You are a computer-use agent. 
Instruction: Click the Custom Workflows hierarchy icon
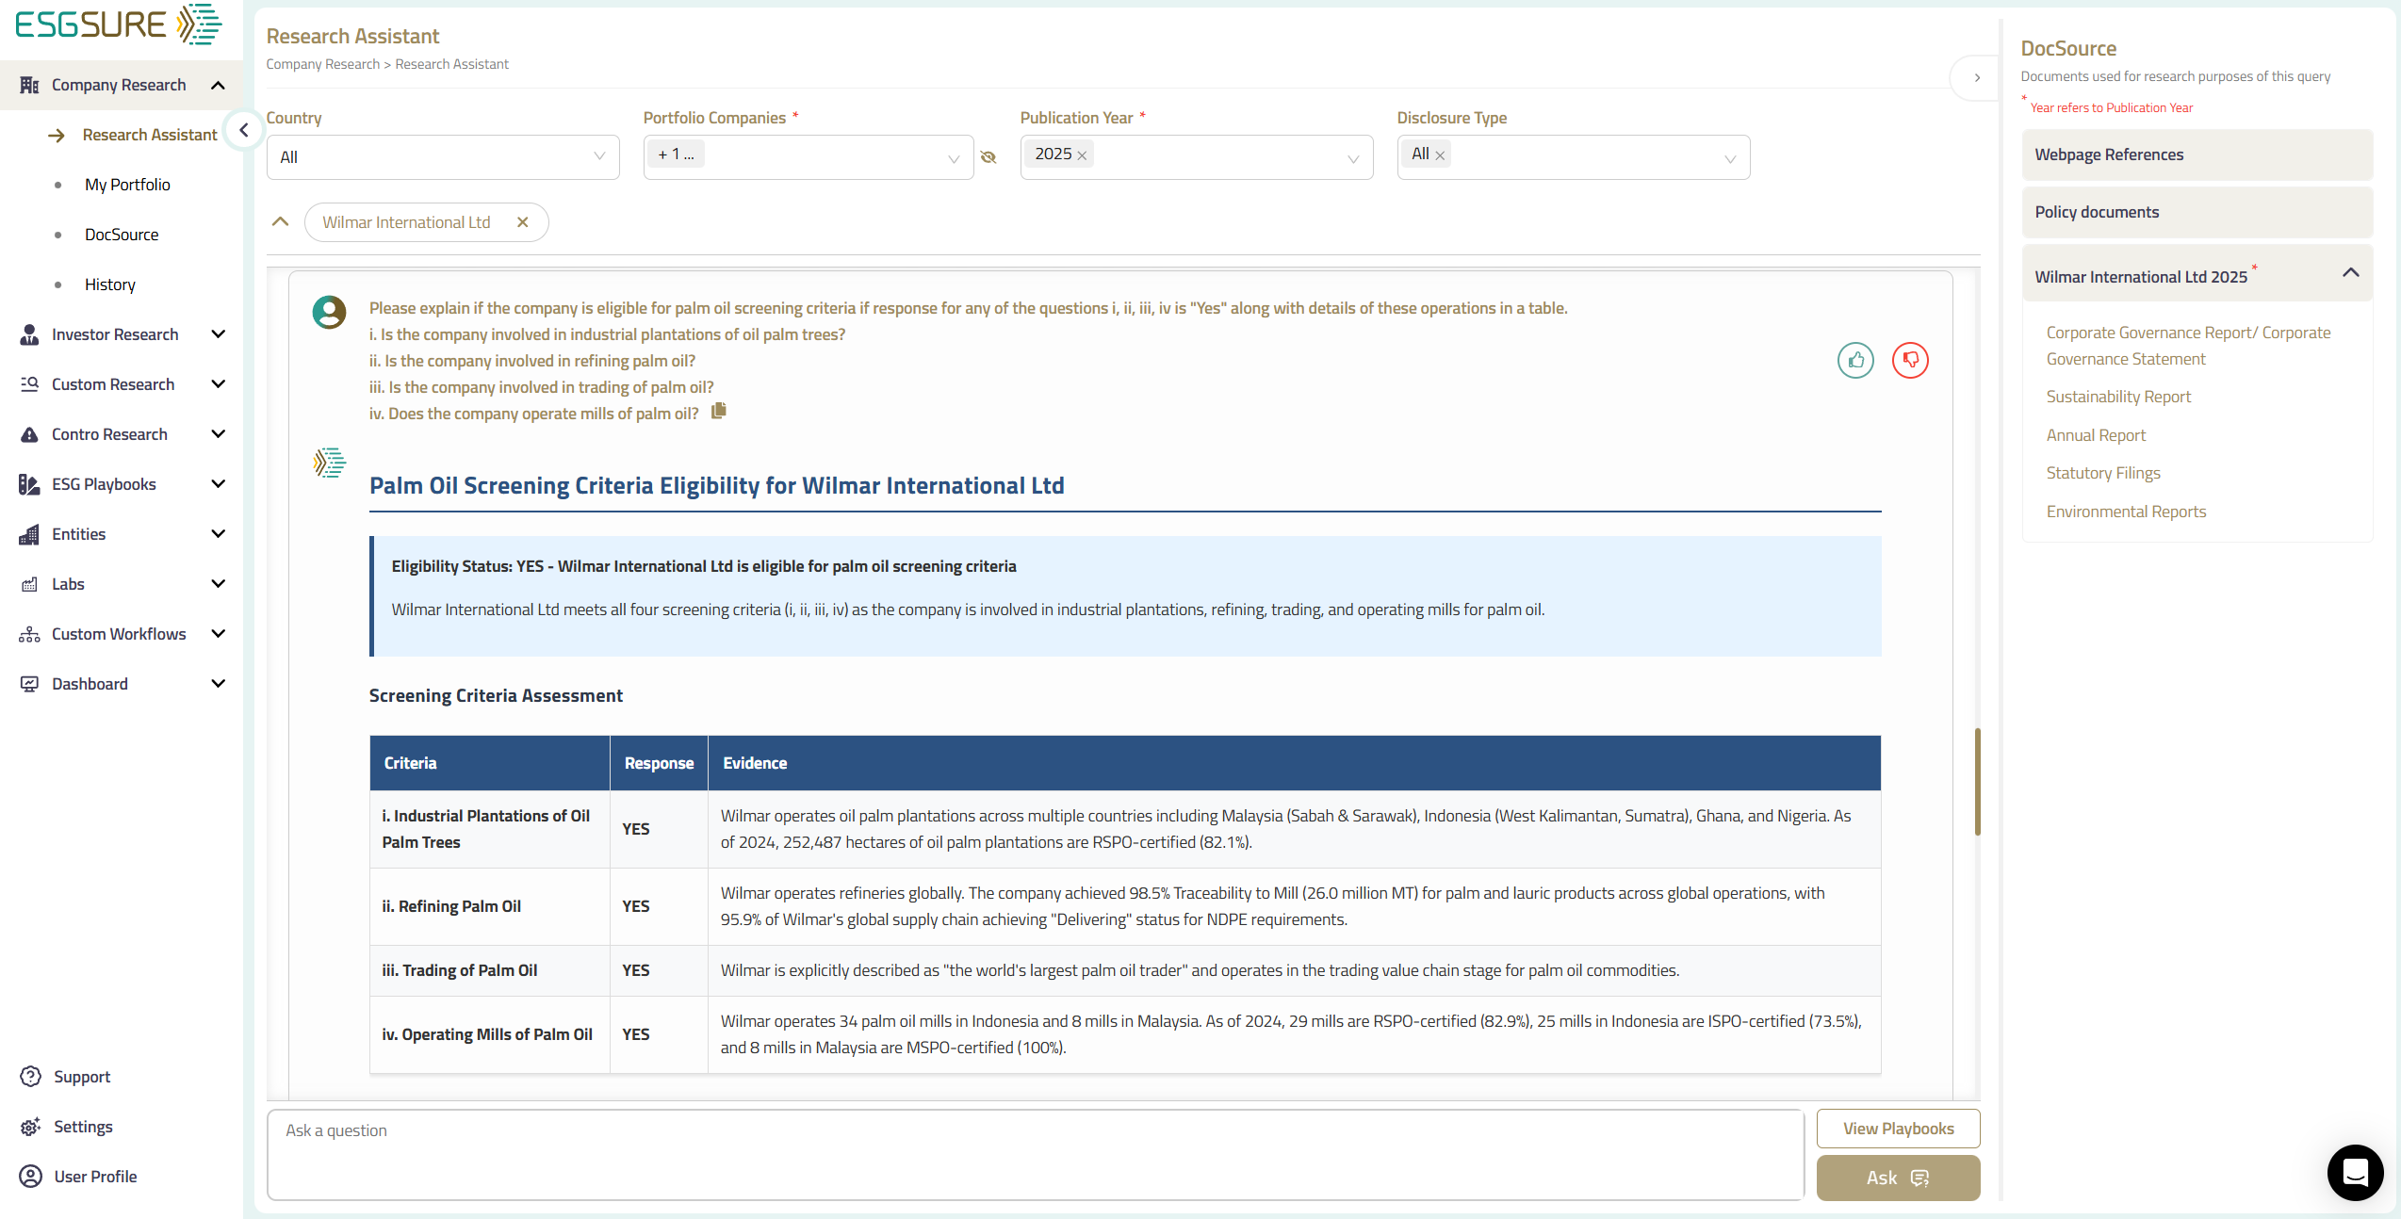point(29,634)
